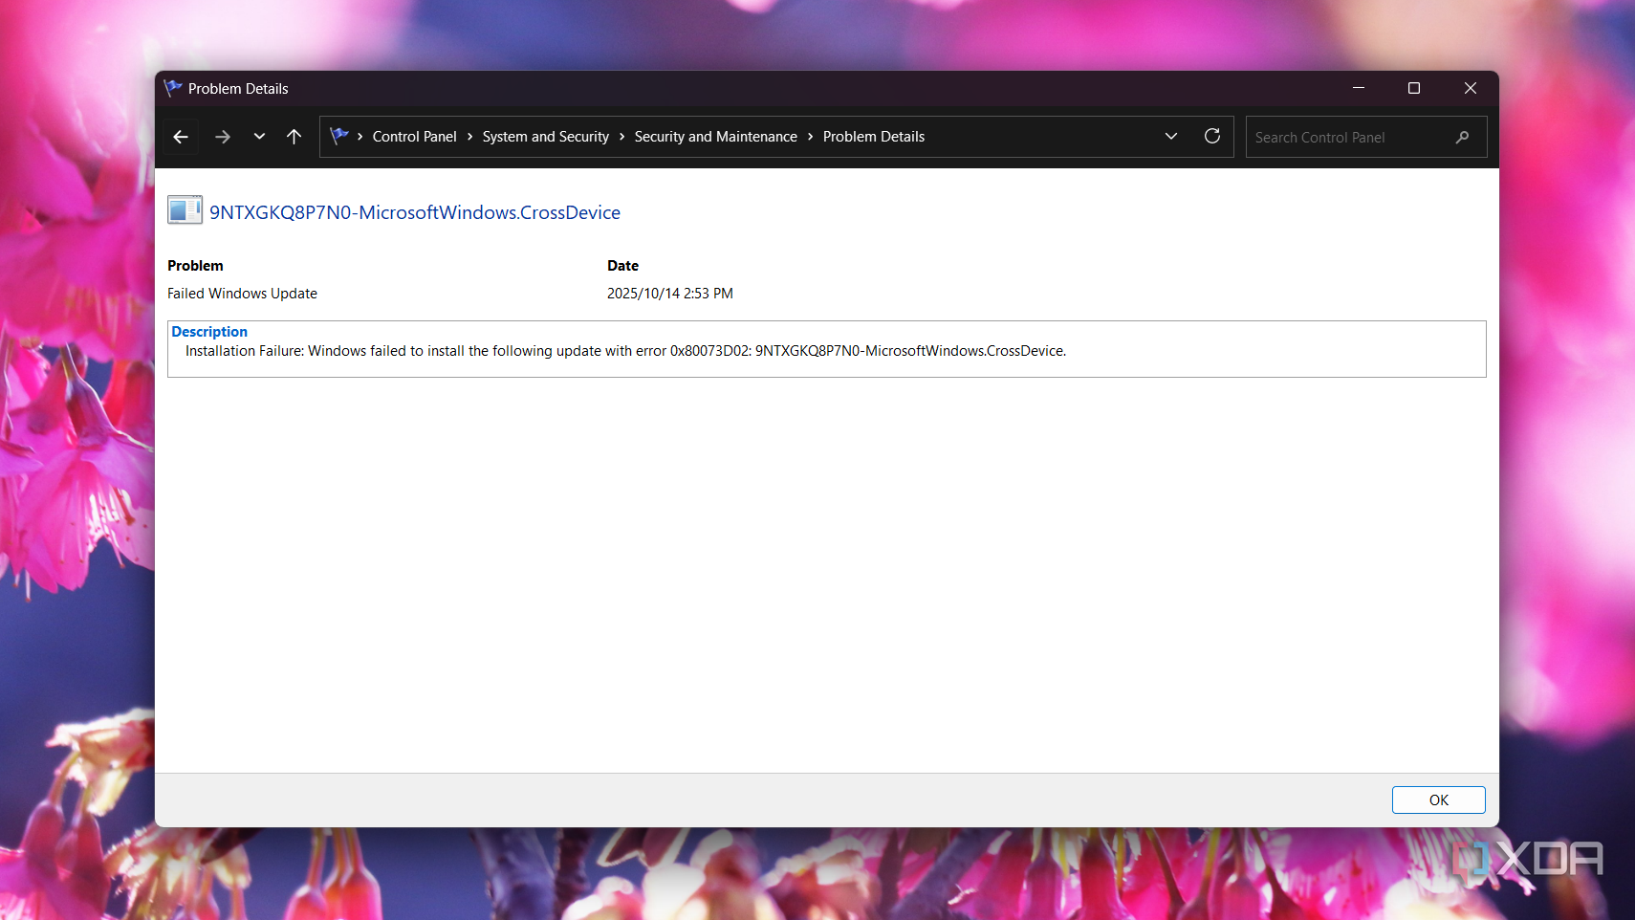Click the update item icon beside the title
This screenshot has height=920, width=1635.
(x=185, y=209)
